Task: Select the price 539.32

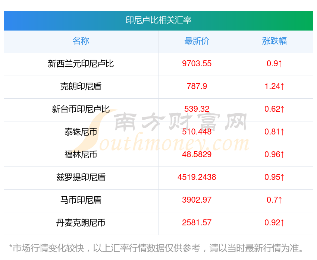Action: click(x=197, y=109)
